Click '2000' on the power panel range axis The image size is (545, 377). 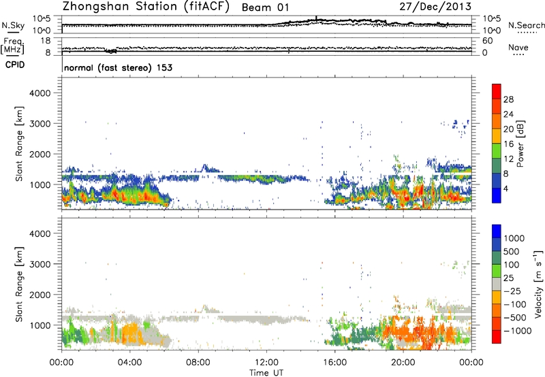[x=40, y=154]
